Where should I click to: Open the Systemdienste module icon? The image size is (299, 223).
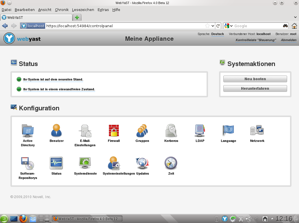click(x=85, y=164)
